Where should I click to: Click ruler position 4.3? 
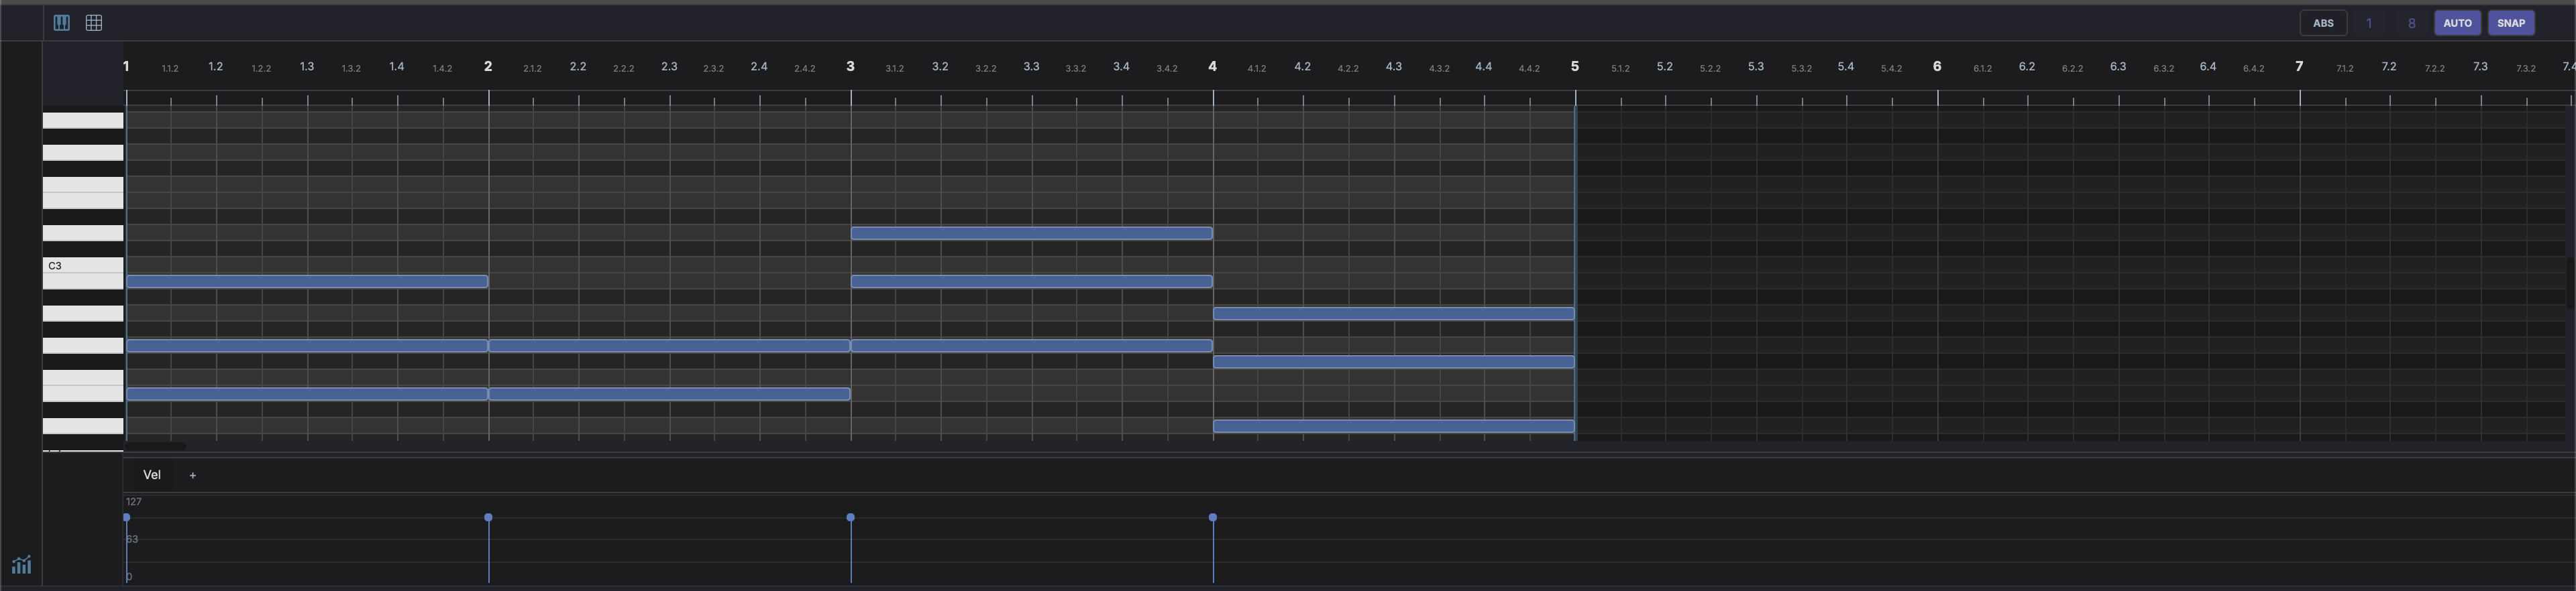coord(1393,67)
